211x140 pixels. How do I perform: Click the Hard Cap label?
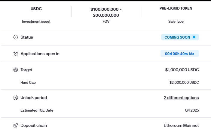[28, 82]
